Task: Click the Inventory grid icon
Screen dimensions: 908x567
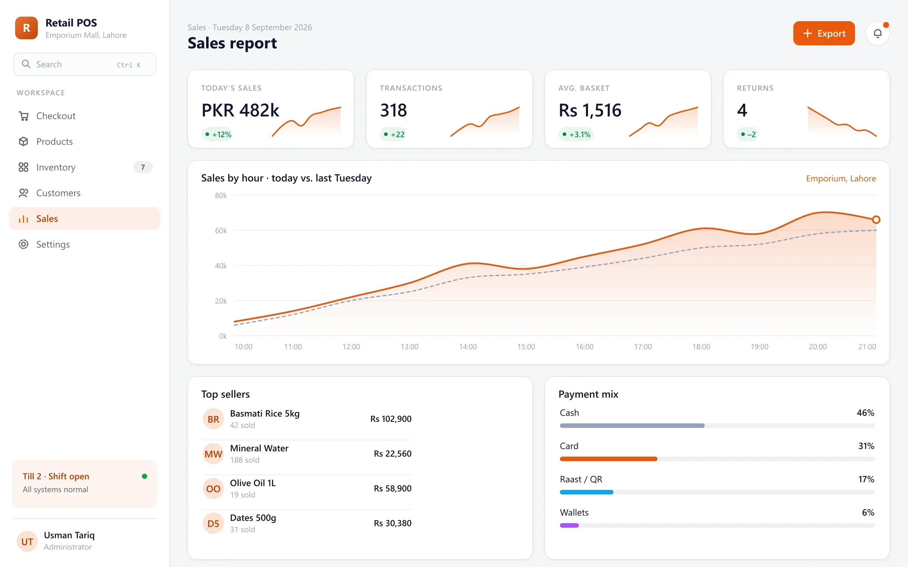Action: coord(23,167)
